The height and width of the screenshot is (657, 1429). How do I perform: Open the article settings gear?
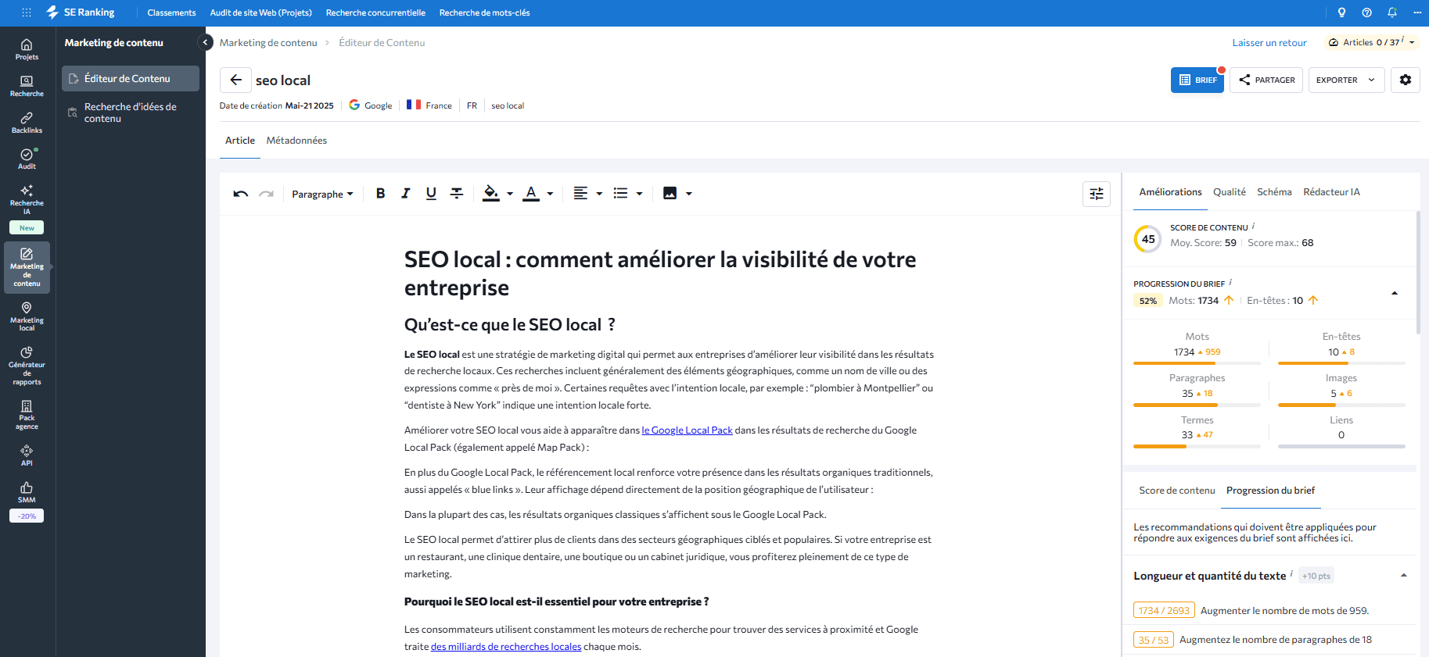tap(1405, 80)
